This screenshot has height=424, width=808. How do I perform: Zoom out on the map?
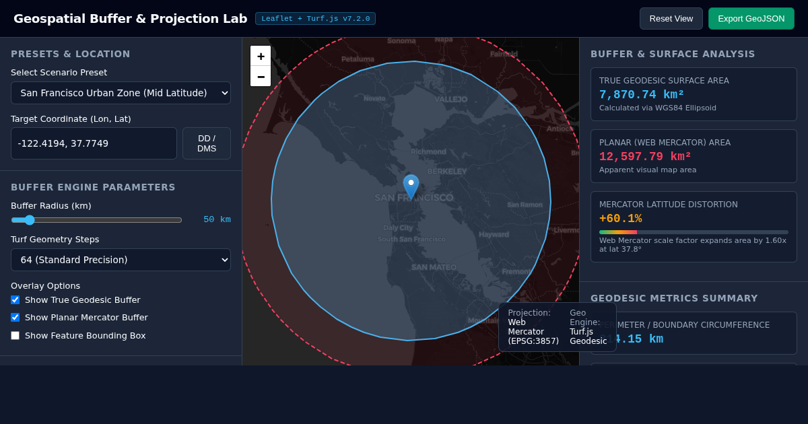coord(261,76)
